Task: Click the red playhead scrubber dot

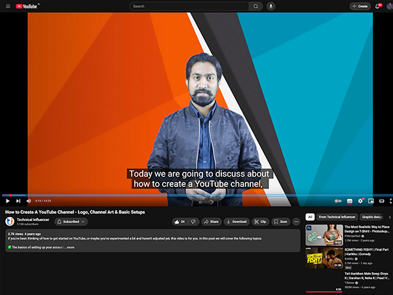Action: (10, 195)
